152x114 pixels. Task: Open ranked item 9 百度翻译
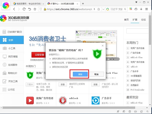tap(134, 85)
